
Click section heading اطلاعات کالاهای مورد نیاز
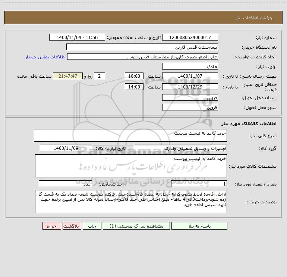pos(249,124)
